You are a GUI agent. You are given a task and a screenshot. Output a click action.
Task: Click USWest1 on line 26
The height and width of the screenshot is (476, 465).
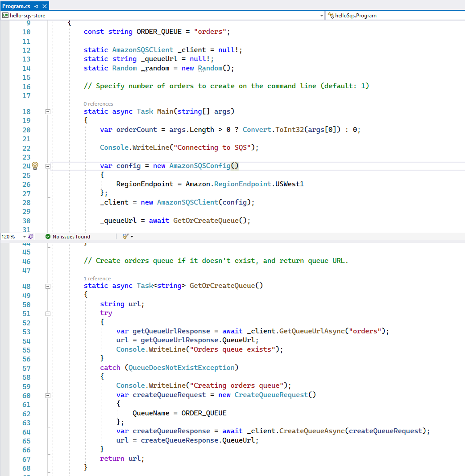(x=289, y=184)
